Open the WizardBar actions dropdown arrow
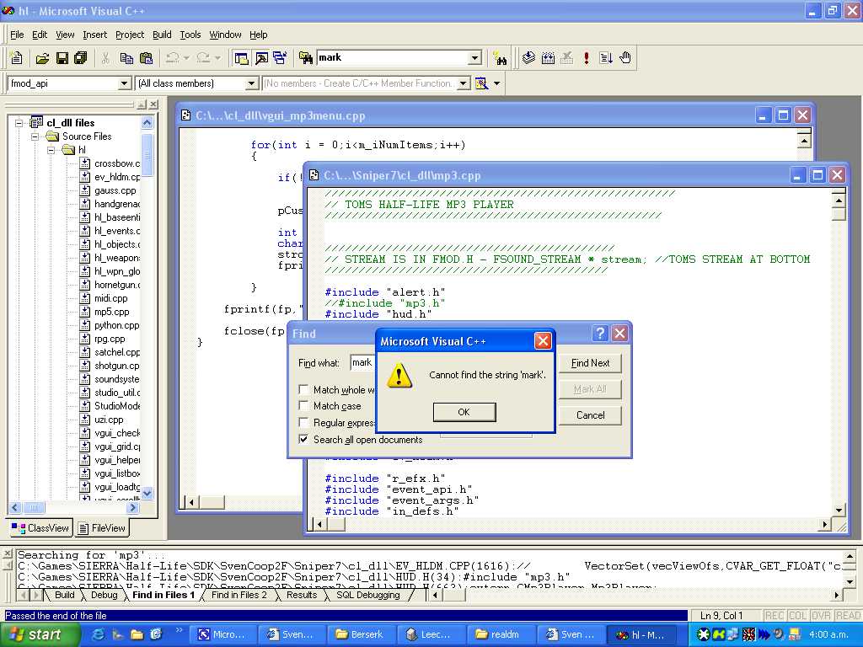 [497, 83]
